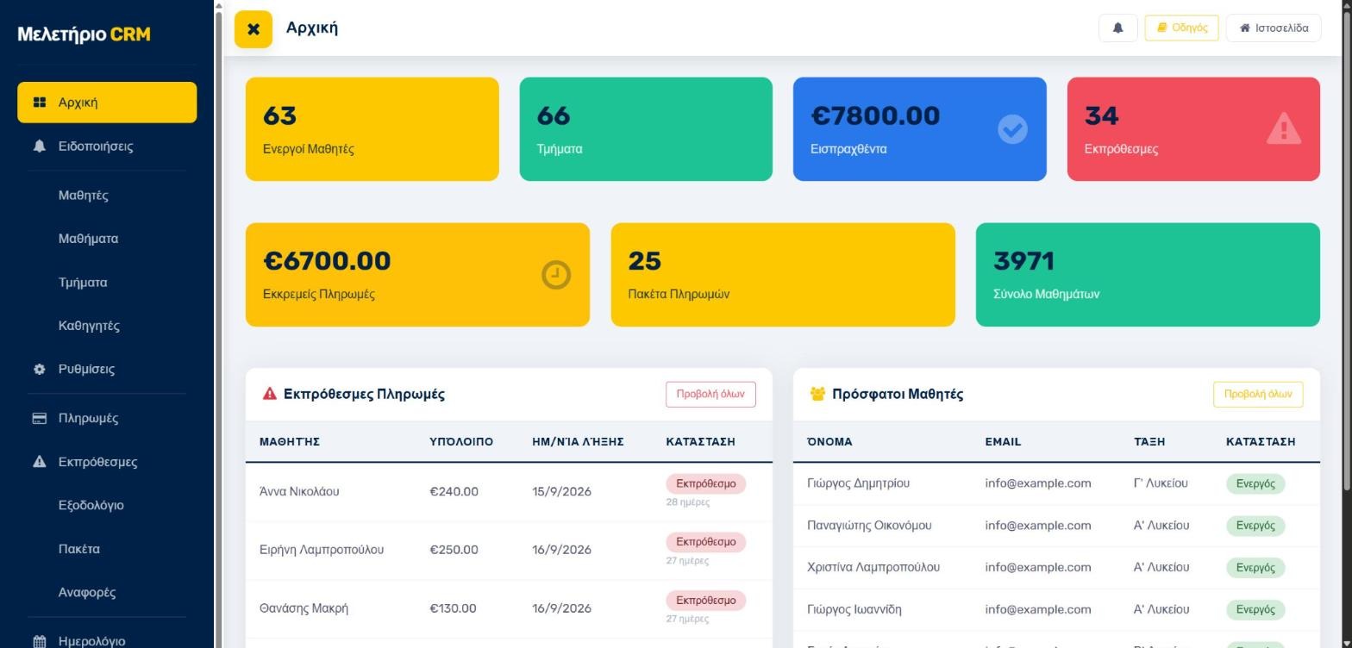1352x648 pixels.
Task: Click the clock icon on Εκκρεμείς Πληρωμές card
Action: click(x=556, y=275)
